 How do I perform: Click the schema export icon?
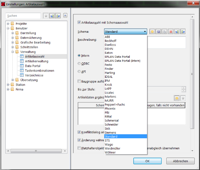click(x=183, y=32)
